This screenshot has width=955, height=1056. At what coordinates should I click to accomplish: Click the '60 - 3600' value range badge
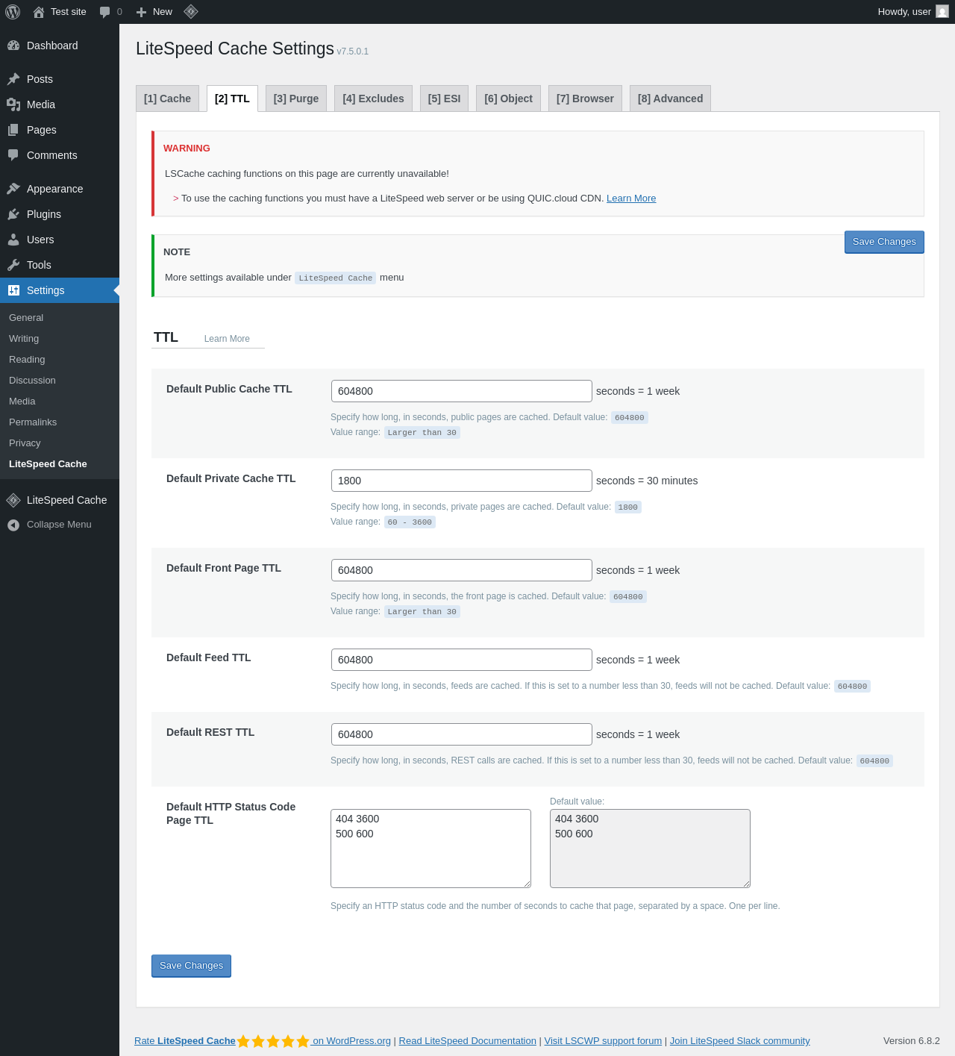410,522
